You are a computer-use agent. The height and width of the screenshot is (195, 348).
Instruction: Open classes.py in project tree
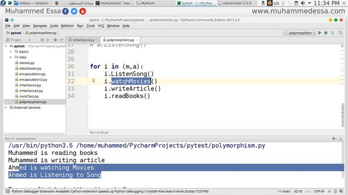pos(27,63)
